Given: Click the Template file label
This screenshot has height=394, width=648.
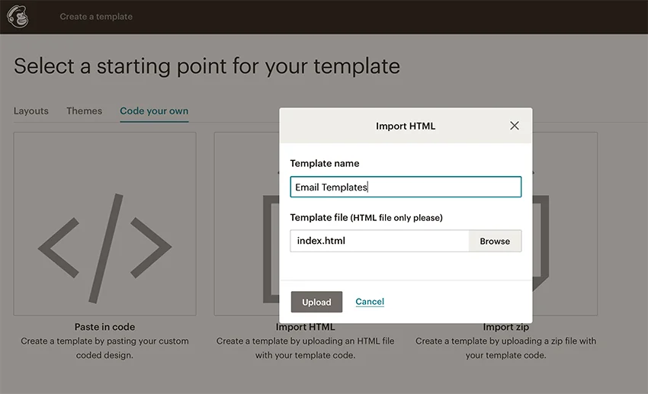Looking at the screenshot, I should [x=366, y=217].
